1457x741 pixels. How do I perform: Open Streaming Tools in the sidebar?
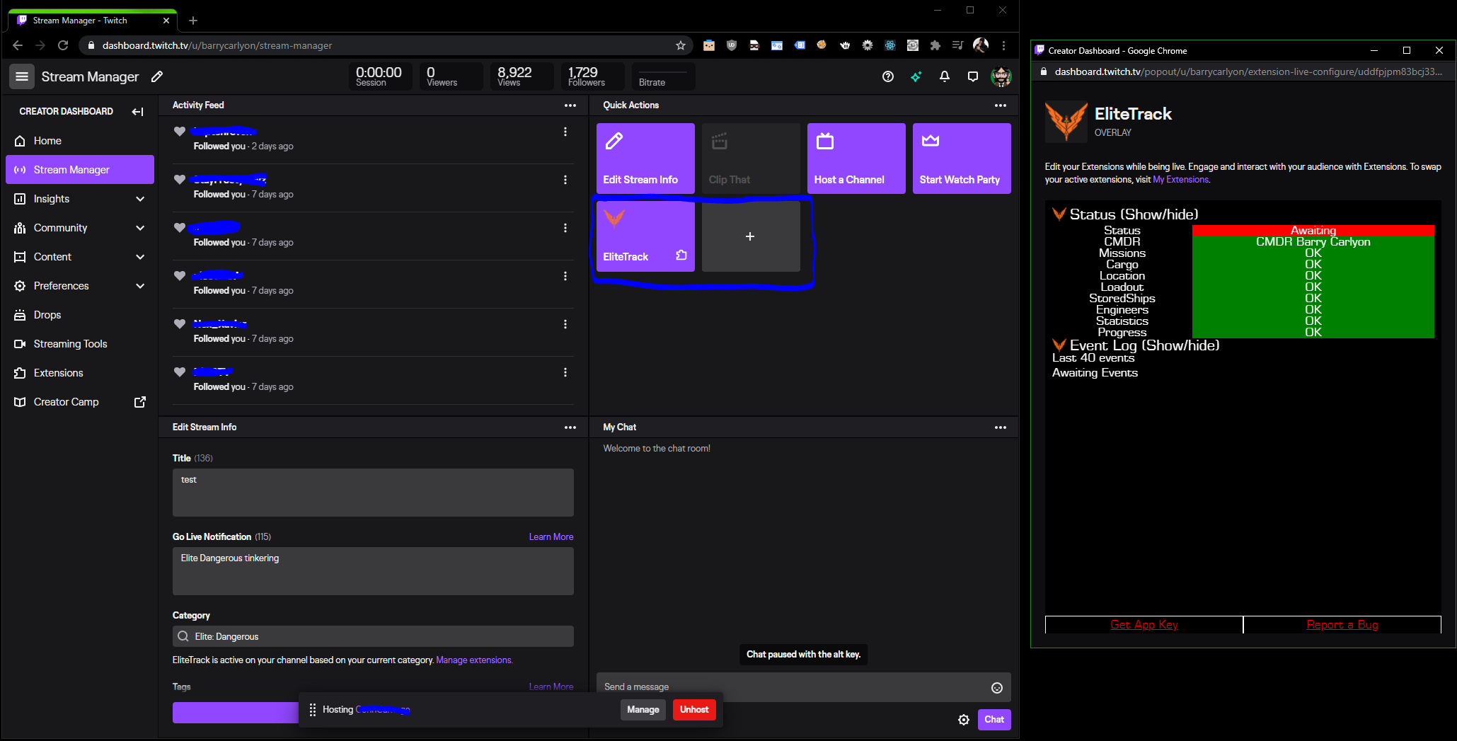(80, 344)
